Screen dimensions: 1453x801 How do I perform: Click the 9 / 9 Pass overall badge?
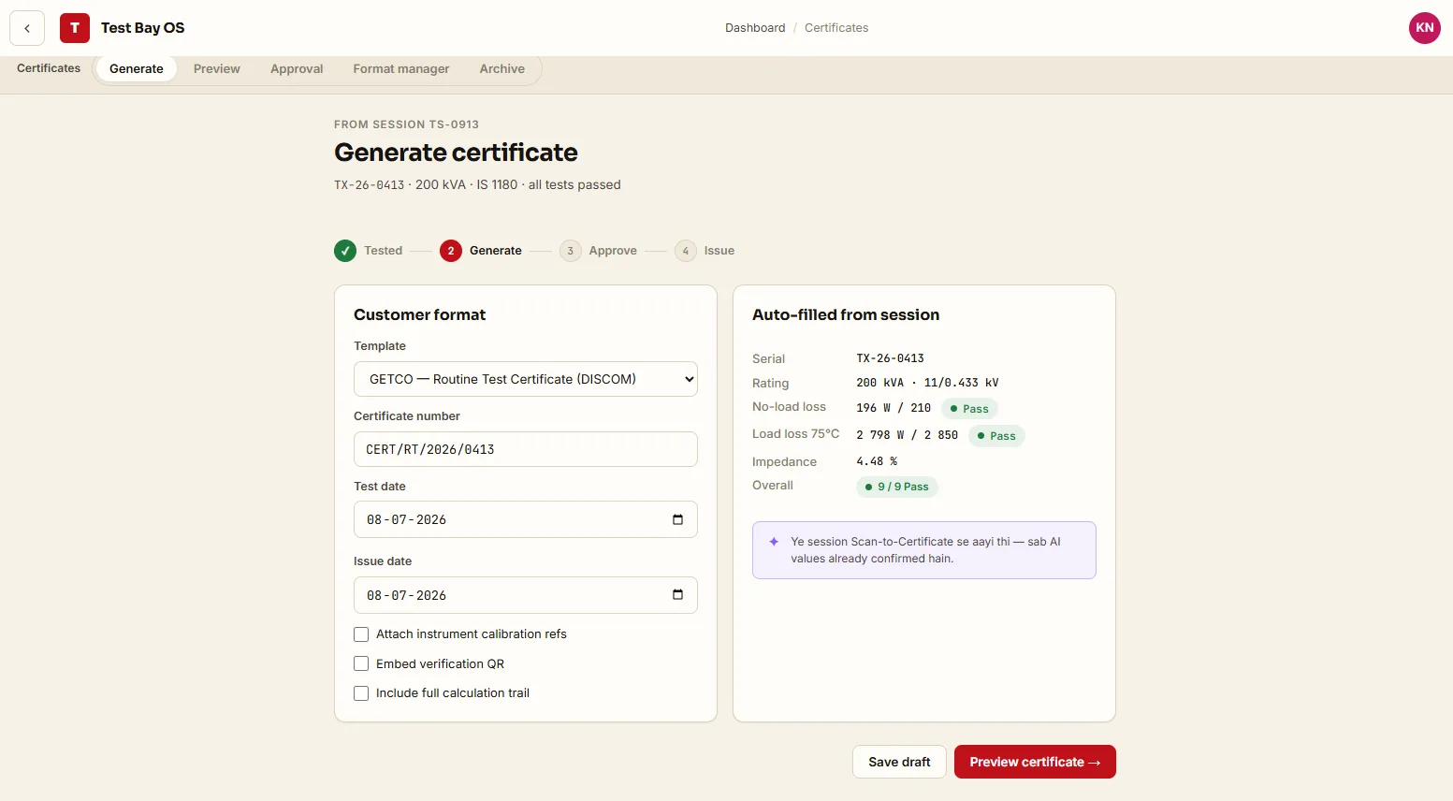click(x=897, y=487)
